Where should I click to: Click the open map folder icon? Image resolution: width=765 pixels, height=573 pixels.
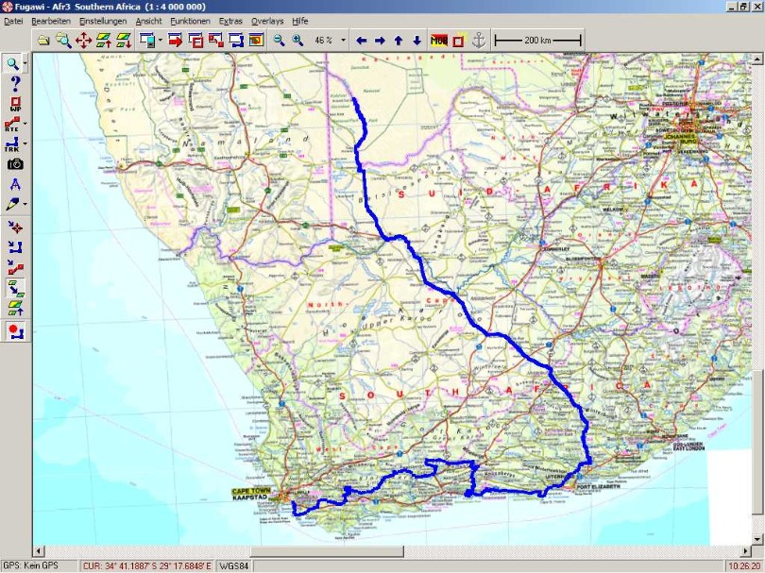[43, 40]
